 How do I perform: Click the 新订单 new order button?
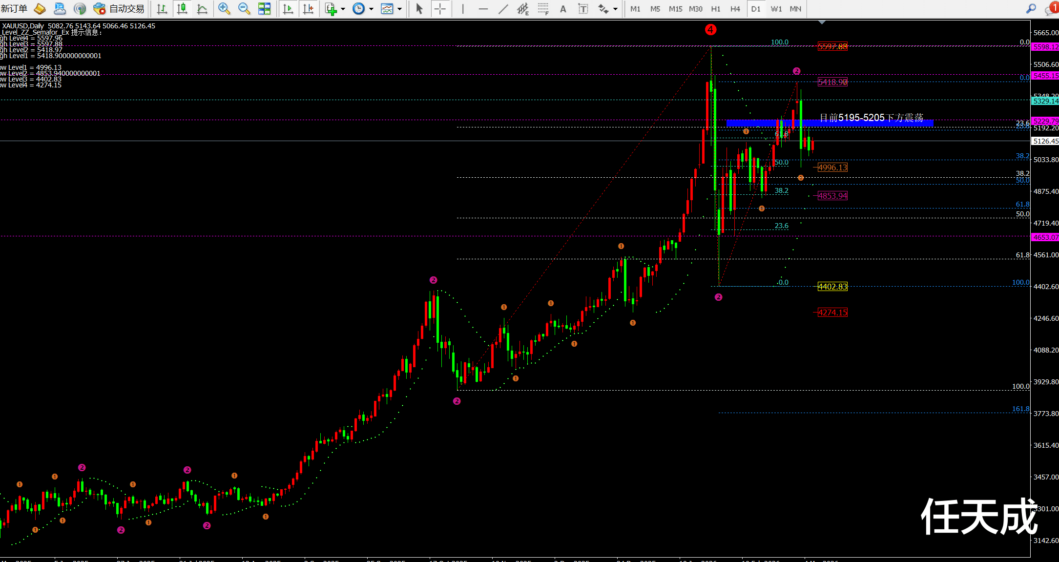click(14, 9)
